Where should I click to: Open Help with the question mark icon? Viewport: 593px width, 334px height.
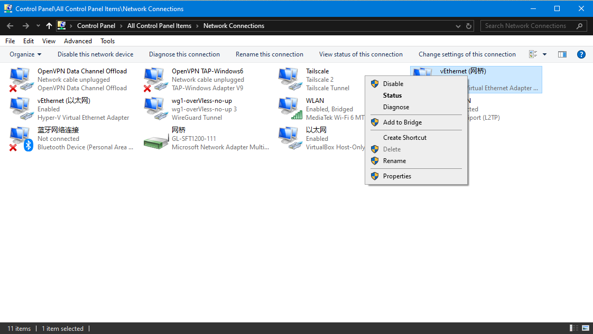click(581, 54)
